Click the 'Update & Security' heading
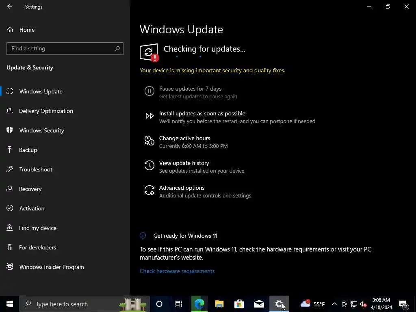 click(30, 67)
